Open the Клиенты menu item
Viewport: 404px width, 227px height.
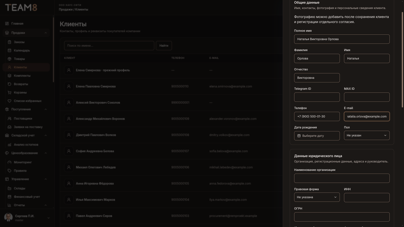click(26, 67)
